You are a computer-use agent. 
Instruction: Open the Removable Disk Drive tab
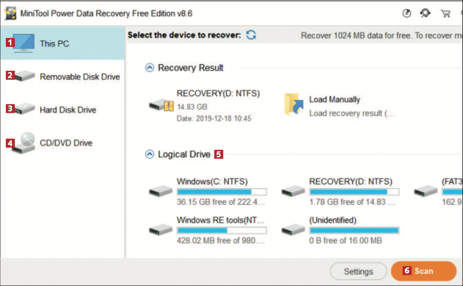click(62, 77)
